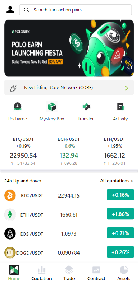Open the Contract tab
Image resolution: width=138 pixels, height=283 pixels.
pos(96,273)
